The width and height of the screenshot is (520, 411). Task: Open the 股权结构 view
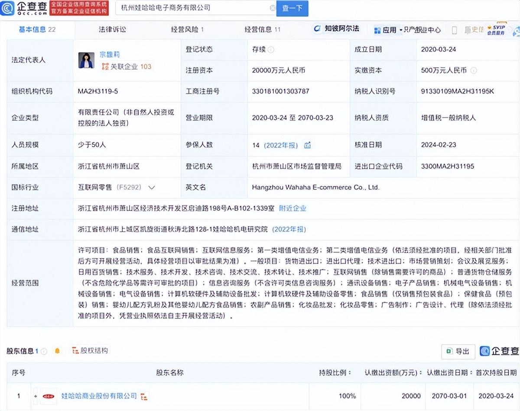[x=90, y=351]
